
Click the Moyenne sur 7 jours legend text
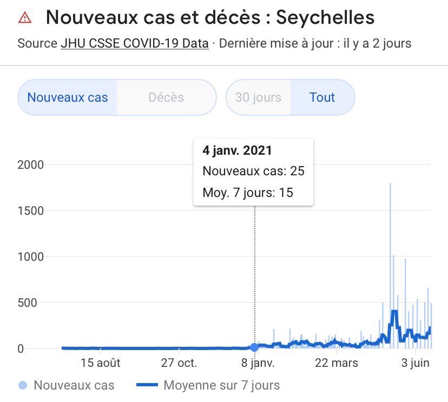click(x=222, y=385)
